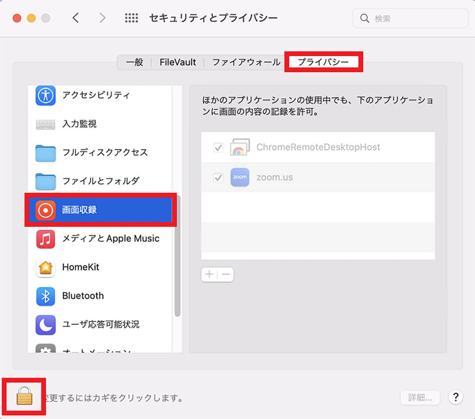The image size is (475, 419).
Task: Toggle the ChromeRemoteDesktopHost checkbox
Action: point(218,147)
